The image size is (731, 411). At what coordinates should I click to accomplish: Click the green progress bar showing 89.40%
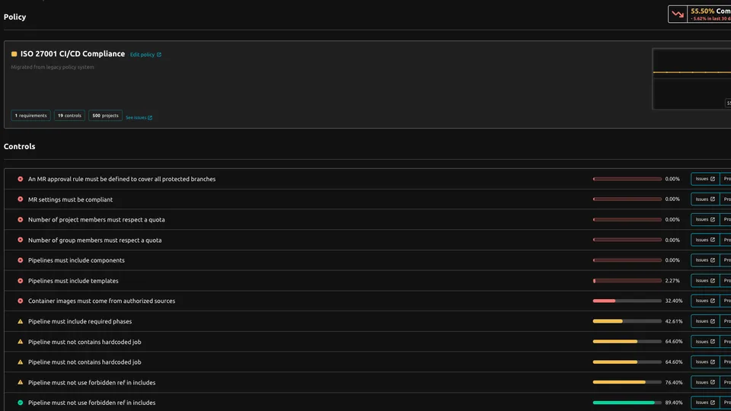(627, 403)
